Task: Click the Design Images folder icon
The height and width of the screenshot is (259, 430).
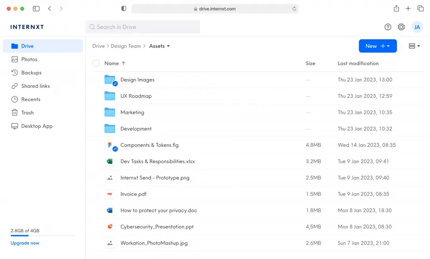Action: point(110,80)
